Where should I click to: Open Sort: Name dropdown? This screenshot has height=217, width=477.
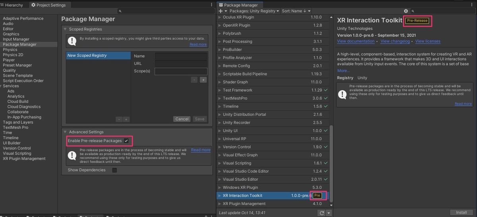296,11
